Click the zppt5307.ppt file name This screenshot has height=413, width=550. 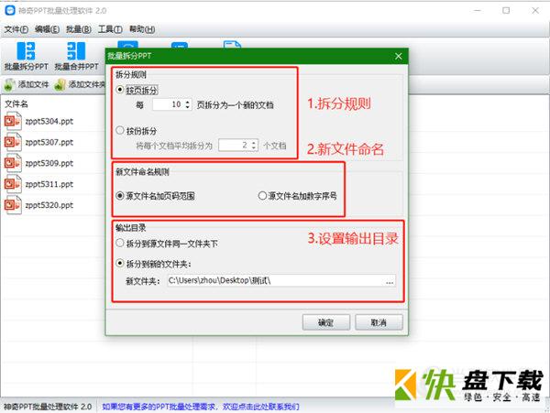(x=49, y=142)
